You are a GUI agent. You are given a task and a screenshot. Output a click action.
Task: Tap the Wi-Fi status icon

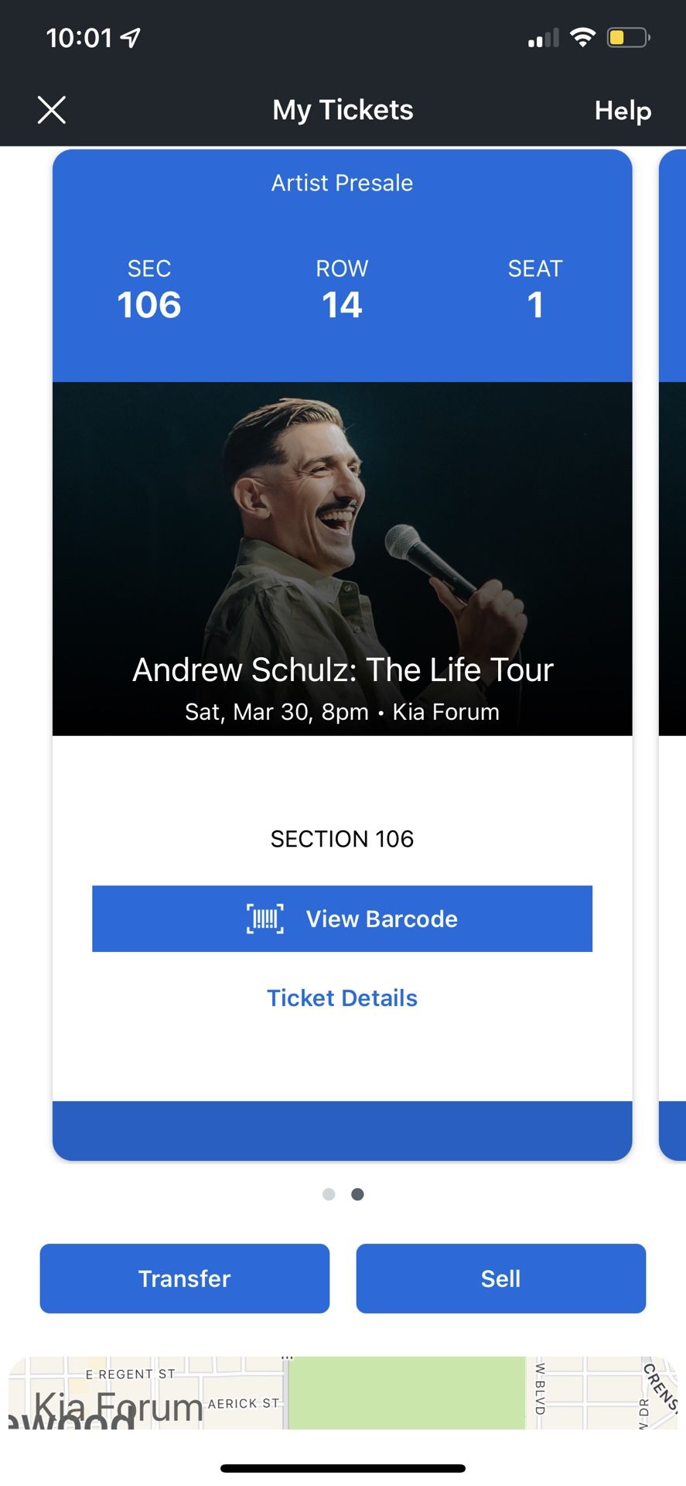click(x=582, y=36)
